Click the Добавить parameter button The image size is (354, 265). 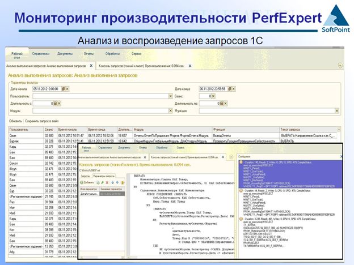click(x=87, y=182)
